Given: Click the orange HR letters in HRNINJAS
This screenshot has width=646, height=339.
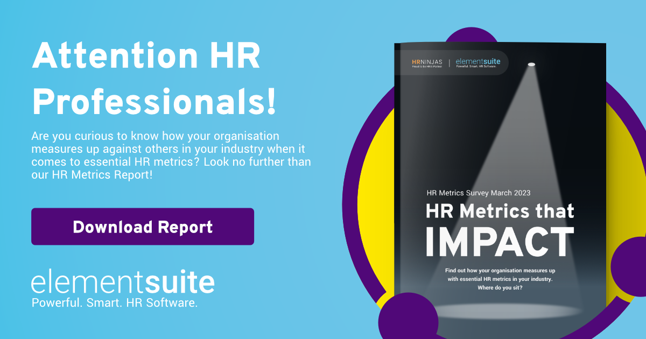Looking at the screenshot, I should [416, 61].
